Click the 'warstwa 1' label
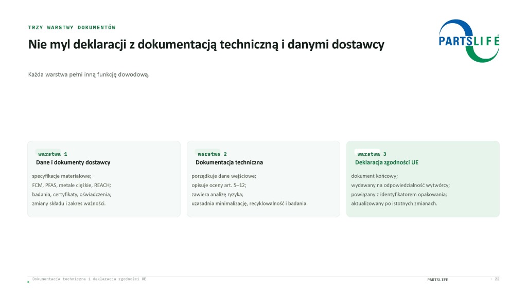This screenshot has height=296, width=527. point(52,154)
